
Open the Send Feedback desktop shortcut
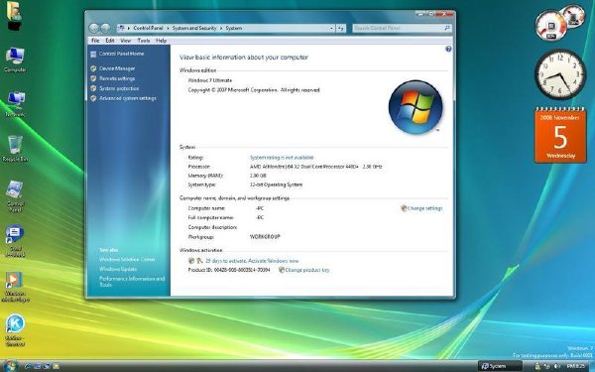point(15,241)
